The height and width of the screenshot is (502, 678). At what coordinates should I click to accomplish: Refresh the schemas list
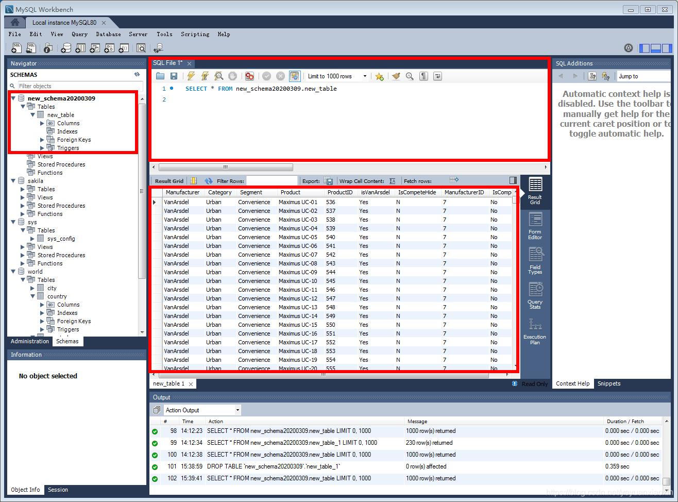(137, 75)
